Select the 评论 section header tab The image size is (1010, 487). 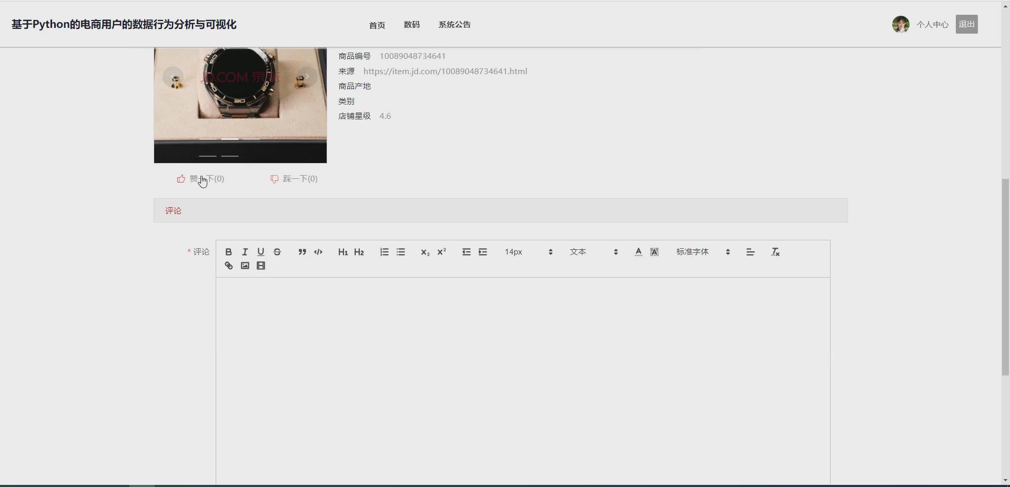click(173, 211)
